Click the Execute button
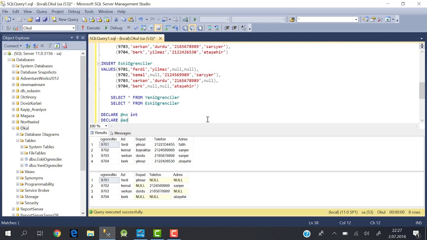Image resolution: width=427 pixels, height=240 pixels. (x=90, y=28)
